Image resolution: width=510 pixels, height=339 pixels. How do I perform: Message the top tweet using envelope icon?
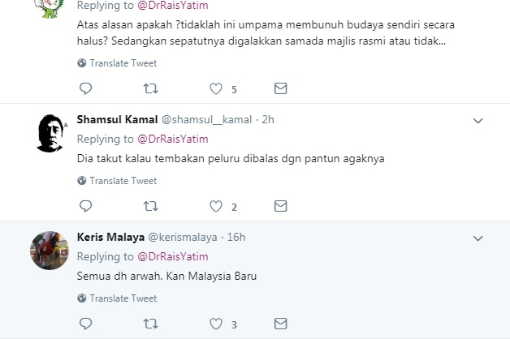pos(280,88)
